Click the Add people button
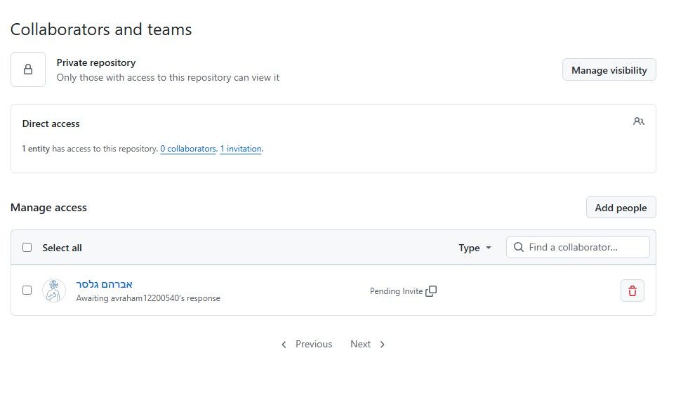The width and height of the screenshot is (695, 407). point(621,207)
